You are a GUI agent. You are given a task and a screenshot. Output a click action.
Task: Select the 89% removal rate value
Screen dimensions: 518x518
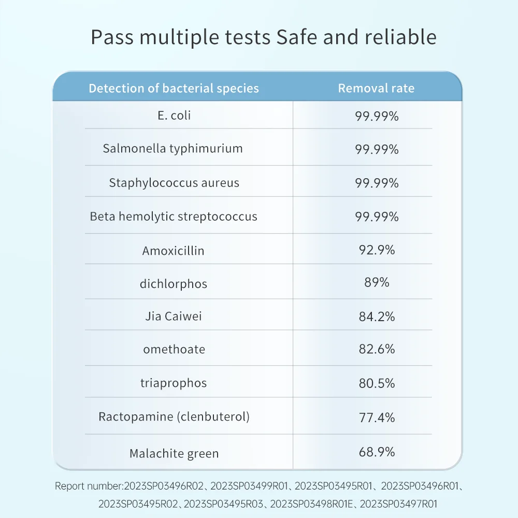[377, 283]
